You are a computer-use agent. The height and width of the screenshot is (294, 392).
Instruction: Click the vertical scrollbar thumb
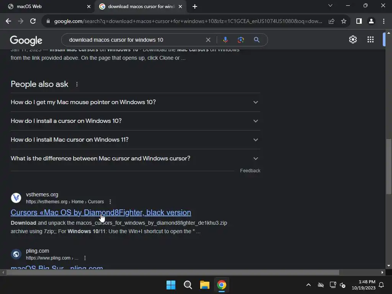(x=388, y=166)
